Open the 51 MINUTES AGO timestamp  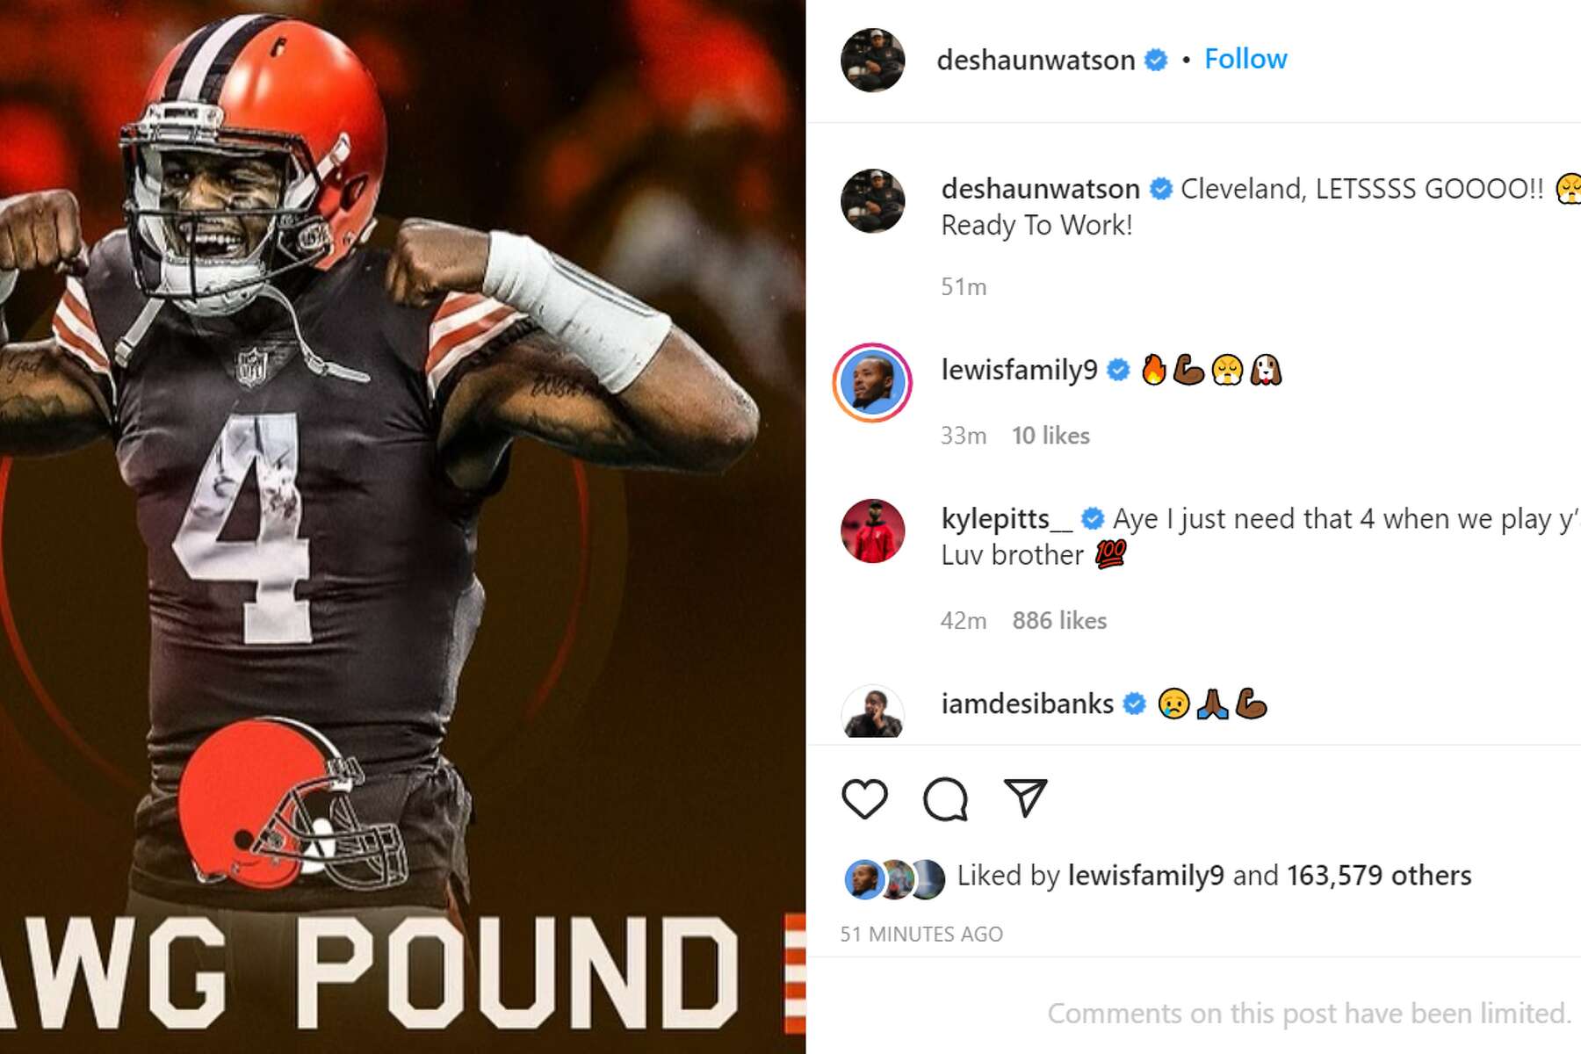[x=921, y=934]
